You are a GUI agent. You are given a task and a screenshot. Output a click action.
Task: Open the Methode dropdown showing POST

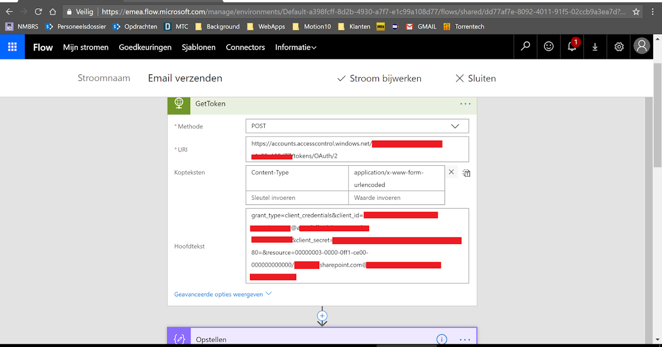tap(455, 126)
